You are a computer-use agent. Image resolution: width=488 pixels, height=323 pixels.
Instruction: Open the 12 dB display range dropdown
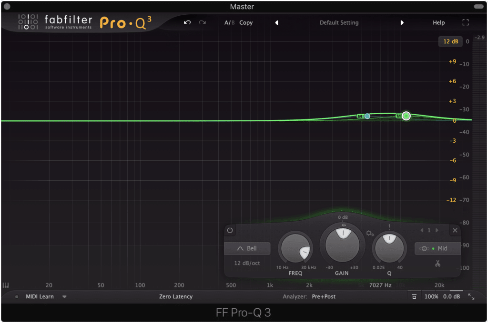click(450, 41)
